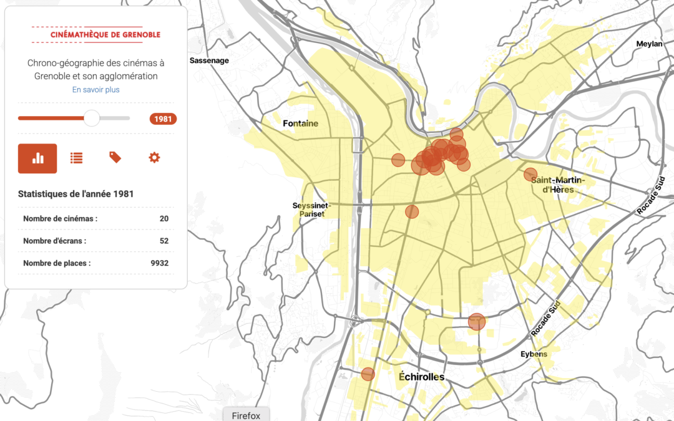Open the statistics bar chart tab
This screenshot has height=421, width=674.
37,158
